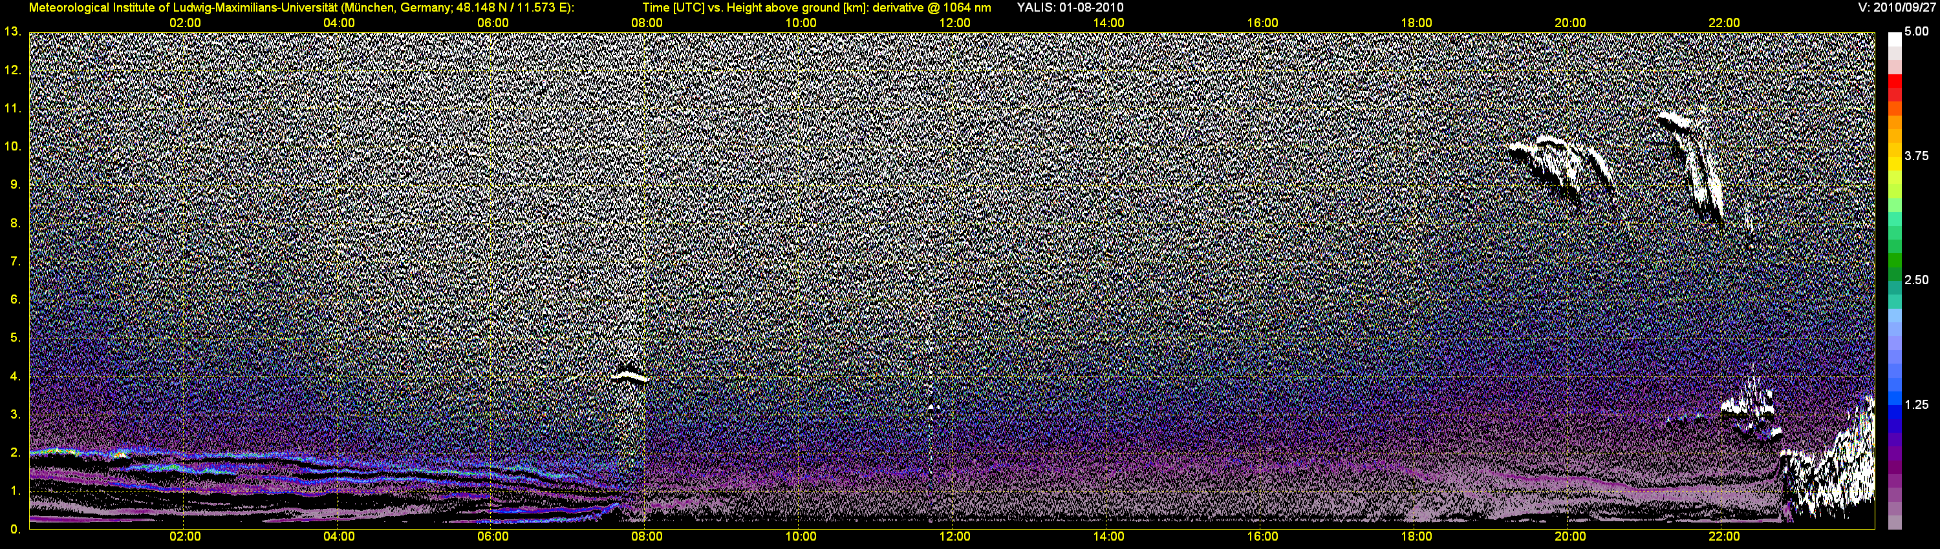Screen dimensions: 1940x549
Task: Click the 5. height axis label
Action: click(15, 338)
